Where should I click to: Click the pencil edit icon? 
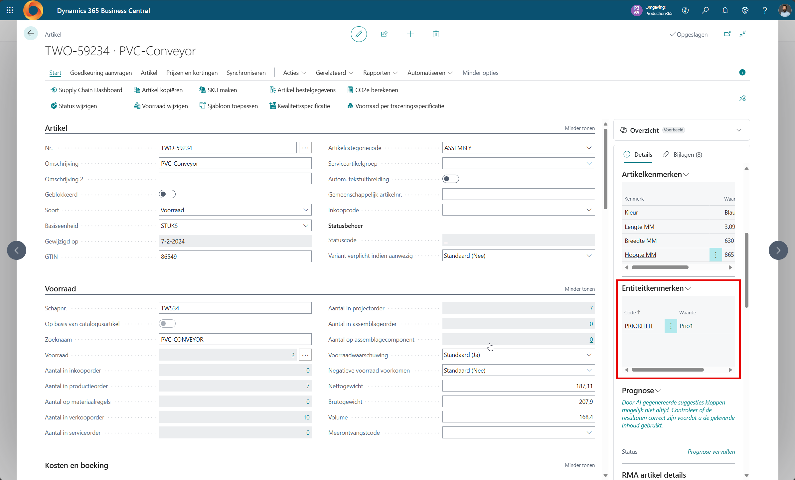359,34
